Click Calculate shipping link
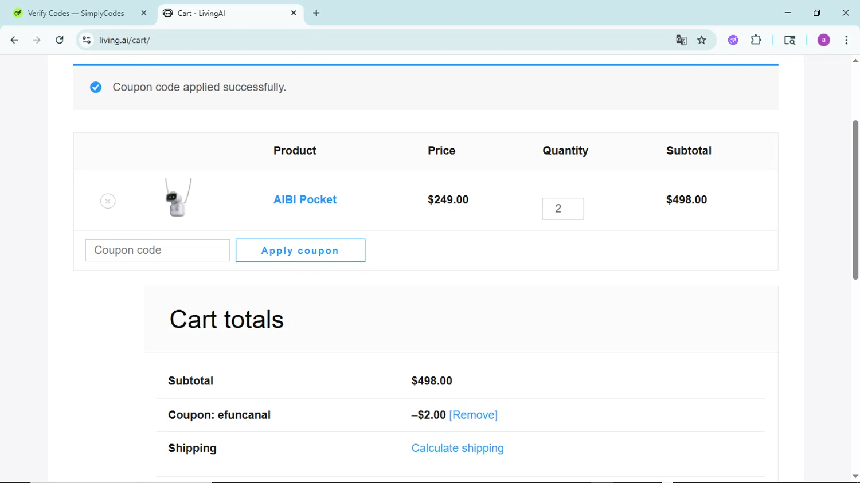 coord(458,448)
